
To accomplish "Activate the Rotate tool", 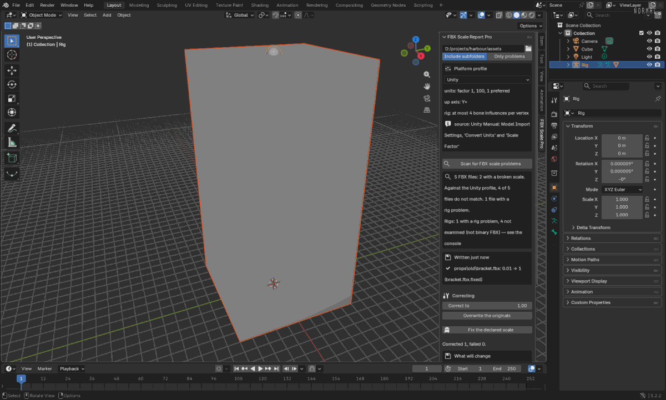I will [x=12, y=84].
